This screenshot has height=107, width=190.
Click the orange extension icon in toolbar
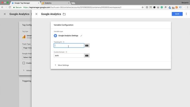pos(177,7)
